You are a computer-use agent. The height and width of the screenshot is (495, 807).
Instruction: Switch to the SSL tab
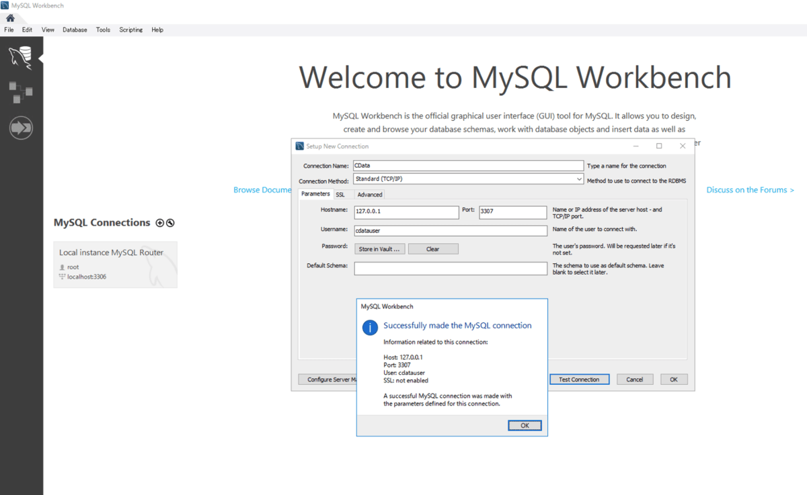click(340, 195)
